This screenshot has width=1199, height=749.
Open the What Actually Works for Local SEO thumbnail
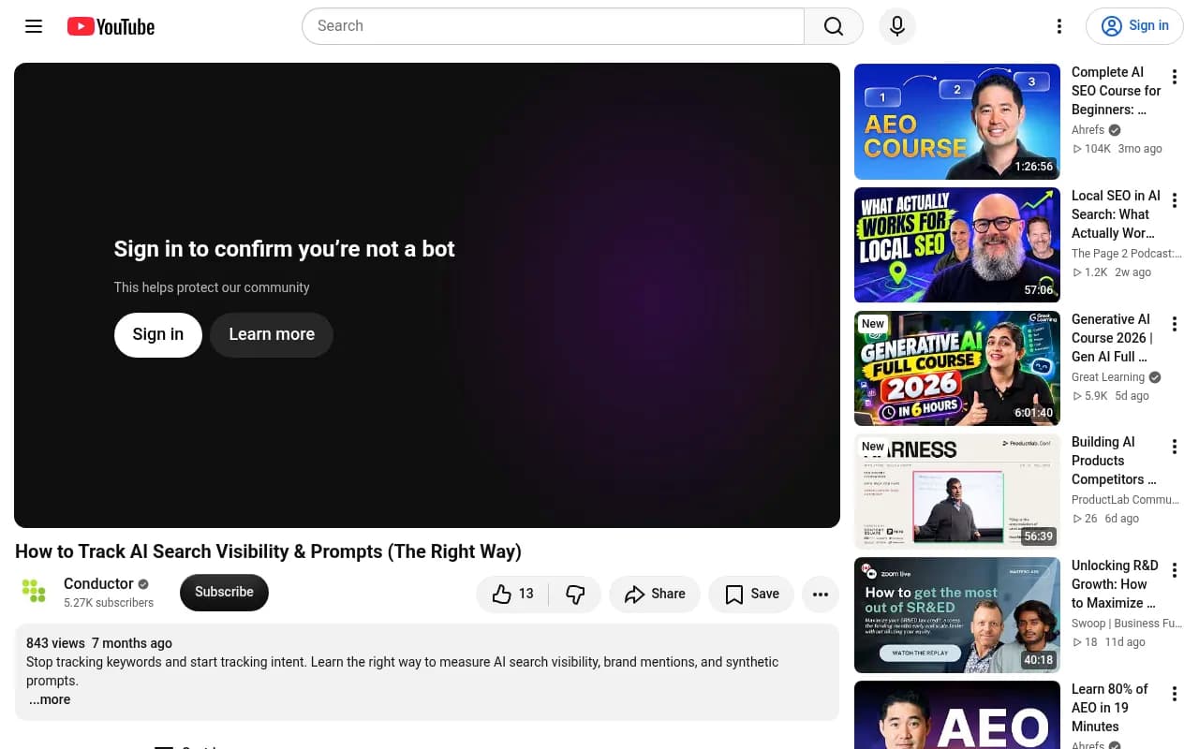[x=957, y=245]
